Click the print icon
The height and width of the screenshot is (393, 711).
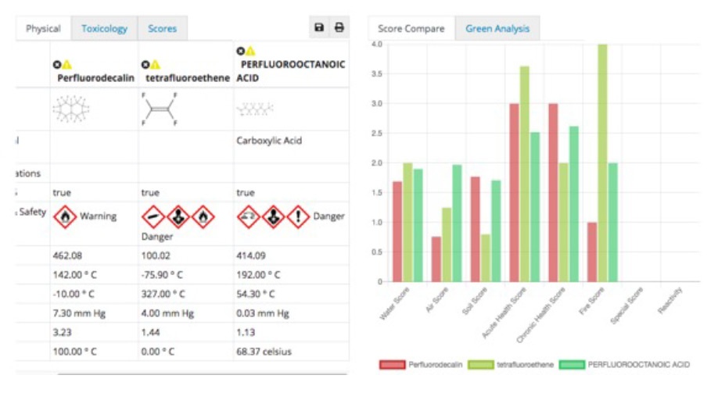[339, 28]
